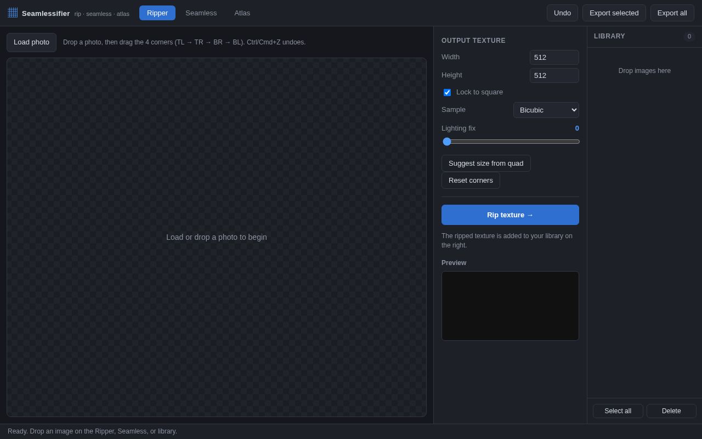This screenshot has width=702, height=439.
Task: Click the Lighting fix value '0'
Action: (x=577, y=128)
